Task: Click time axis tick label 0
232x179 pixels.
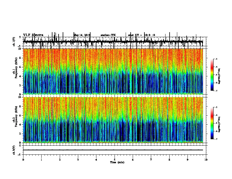Action: [x=23, y=160]
